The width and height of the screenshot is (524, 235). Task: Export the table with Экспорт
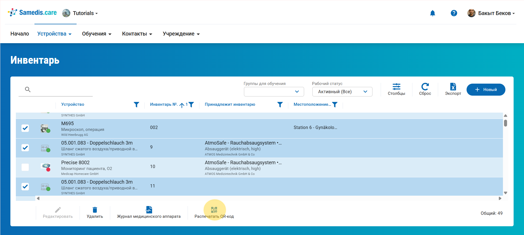(453, 89)
